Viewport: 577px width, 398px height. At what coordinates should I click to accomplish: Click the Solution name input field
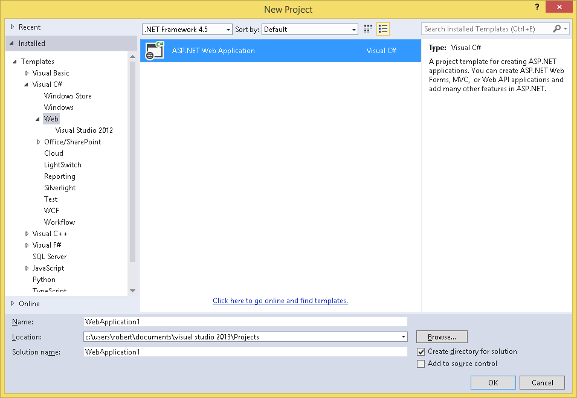pos(245,352)
